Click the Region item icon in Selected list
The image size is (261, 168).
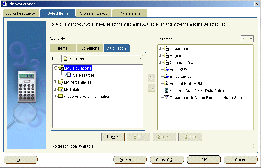point(166,55)
